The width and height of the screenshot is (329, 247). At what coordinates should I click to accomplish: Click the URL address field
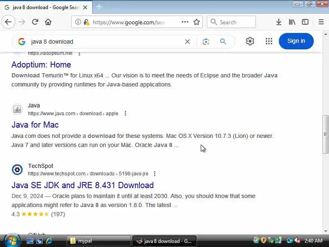click(129, 22)
